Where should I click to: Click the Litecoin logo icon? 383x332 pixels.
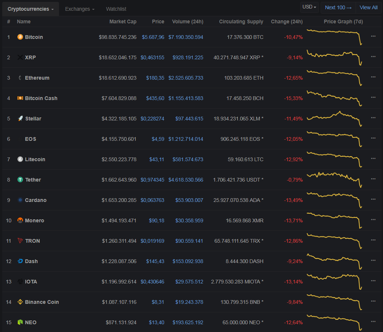[20, 159]
